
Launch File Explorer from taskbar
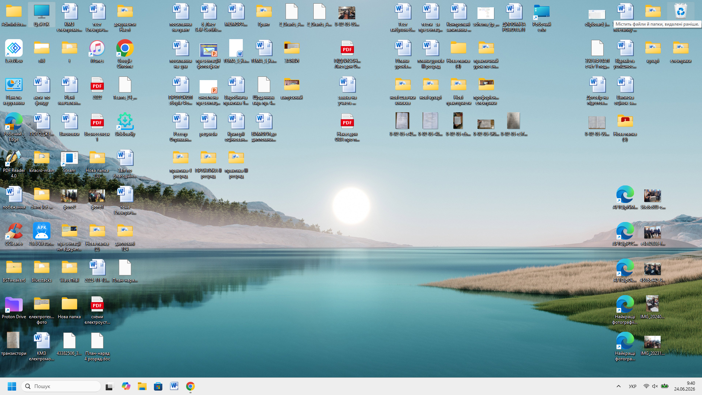pos(142,386)
